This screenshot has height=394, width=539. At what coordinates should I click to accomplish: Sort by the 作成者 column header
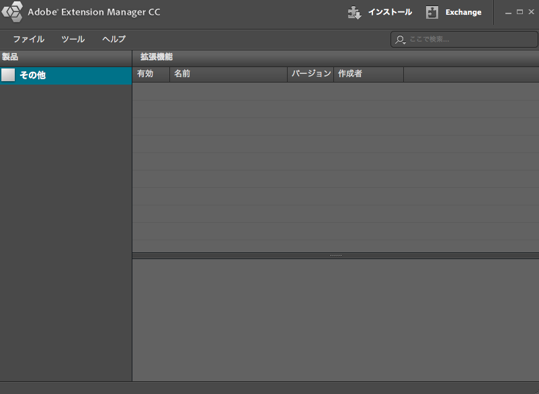[369, 74]
